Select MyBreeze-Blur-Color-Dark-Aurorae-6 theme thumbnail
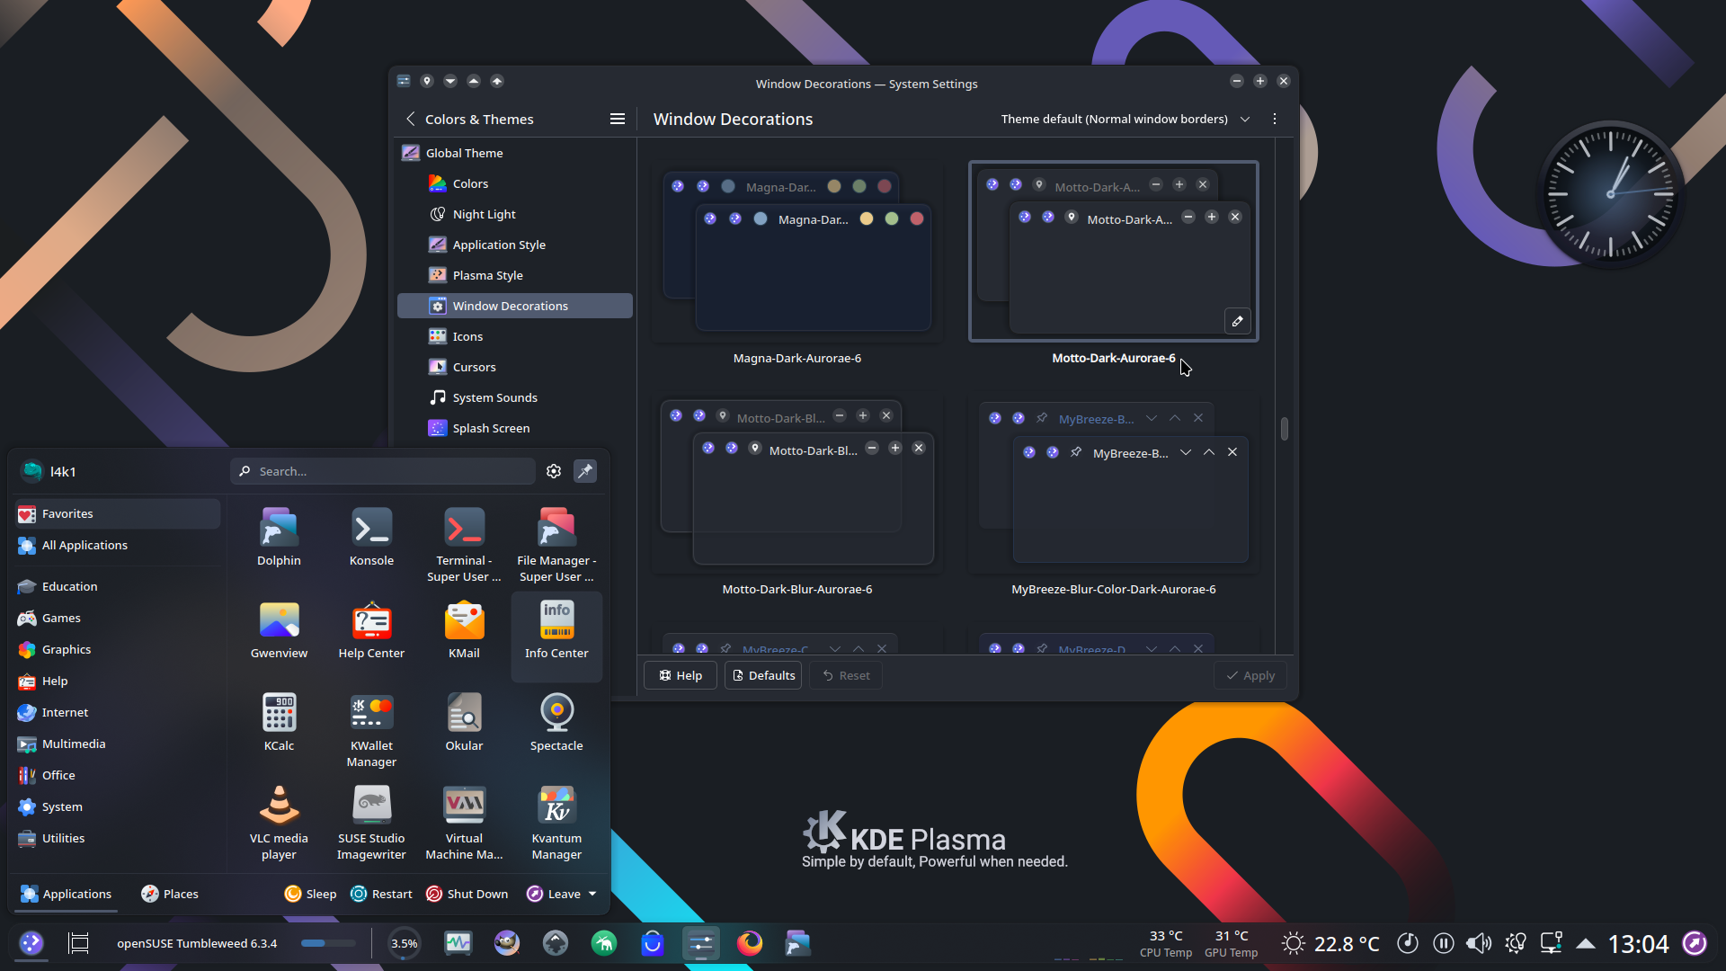 (x=1114, y=483)
